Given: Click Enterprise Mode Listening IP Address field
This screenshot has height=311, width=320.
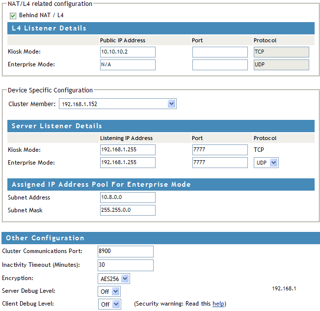Looking at the screenshot, I should pos(128,163).
